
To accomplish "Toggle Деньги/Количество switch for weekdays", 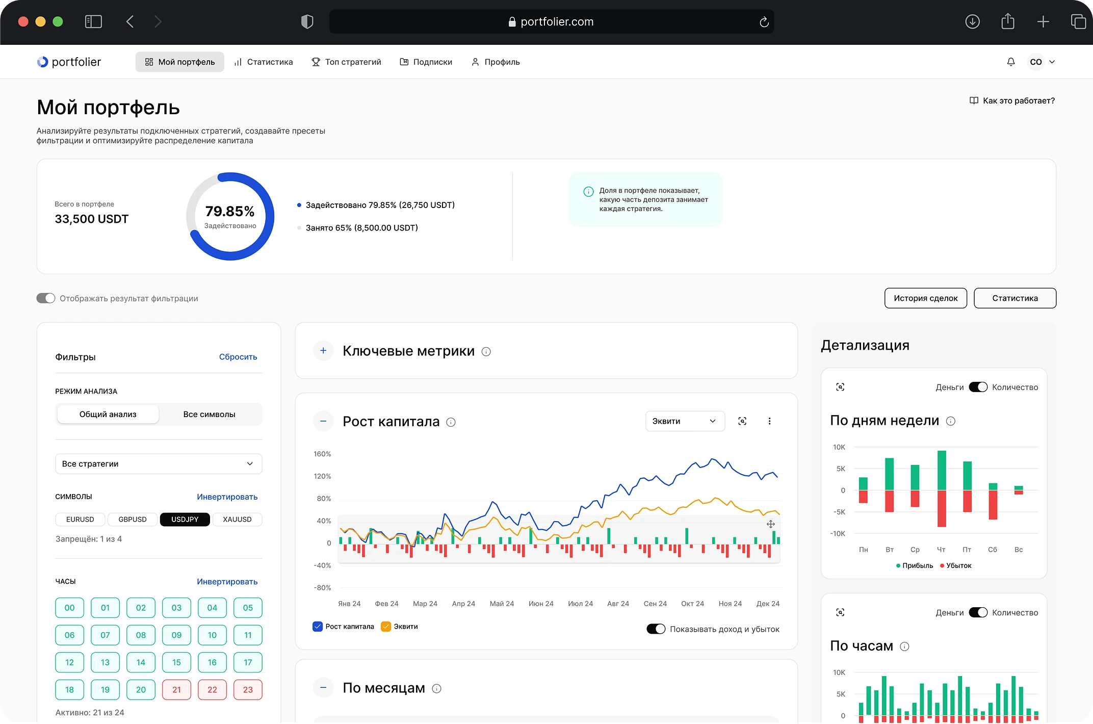I will (978, 387).
